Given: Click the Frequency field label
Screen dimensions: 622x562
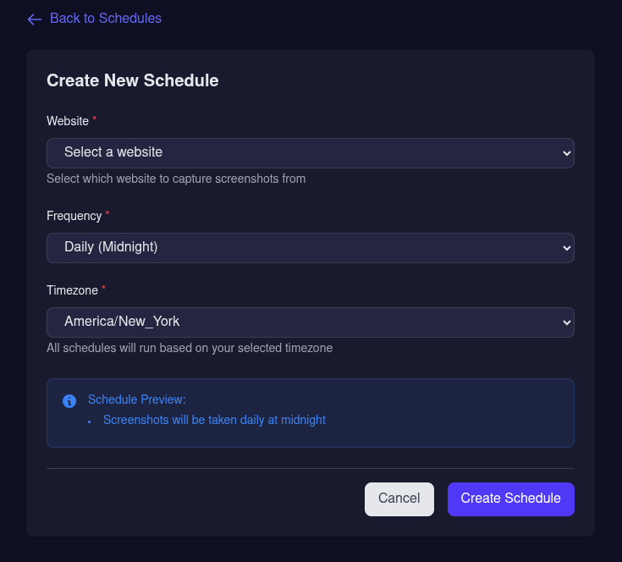Looking at the screenshot, I should (x=74, y=216).
